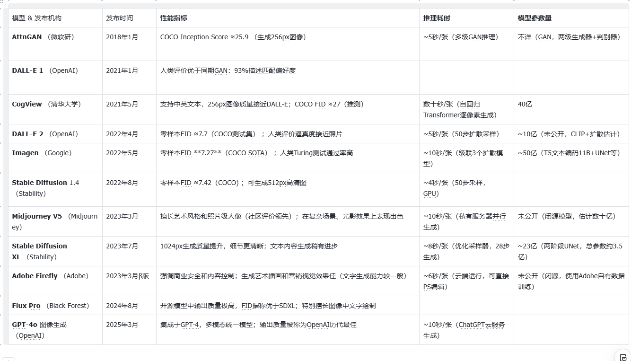Click '~10秒/张（级联3个扩散模型）' cell

[466, 158]
